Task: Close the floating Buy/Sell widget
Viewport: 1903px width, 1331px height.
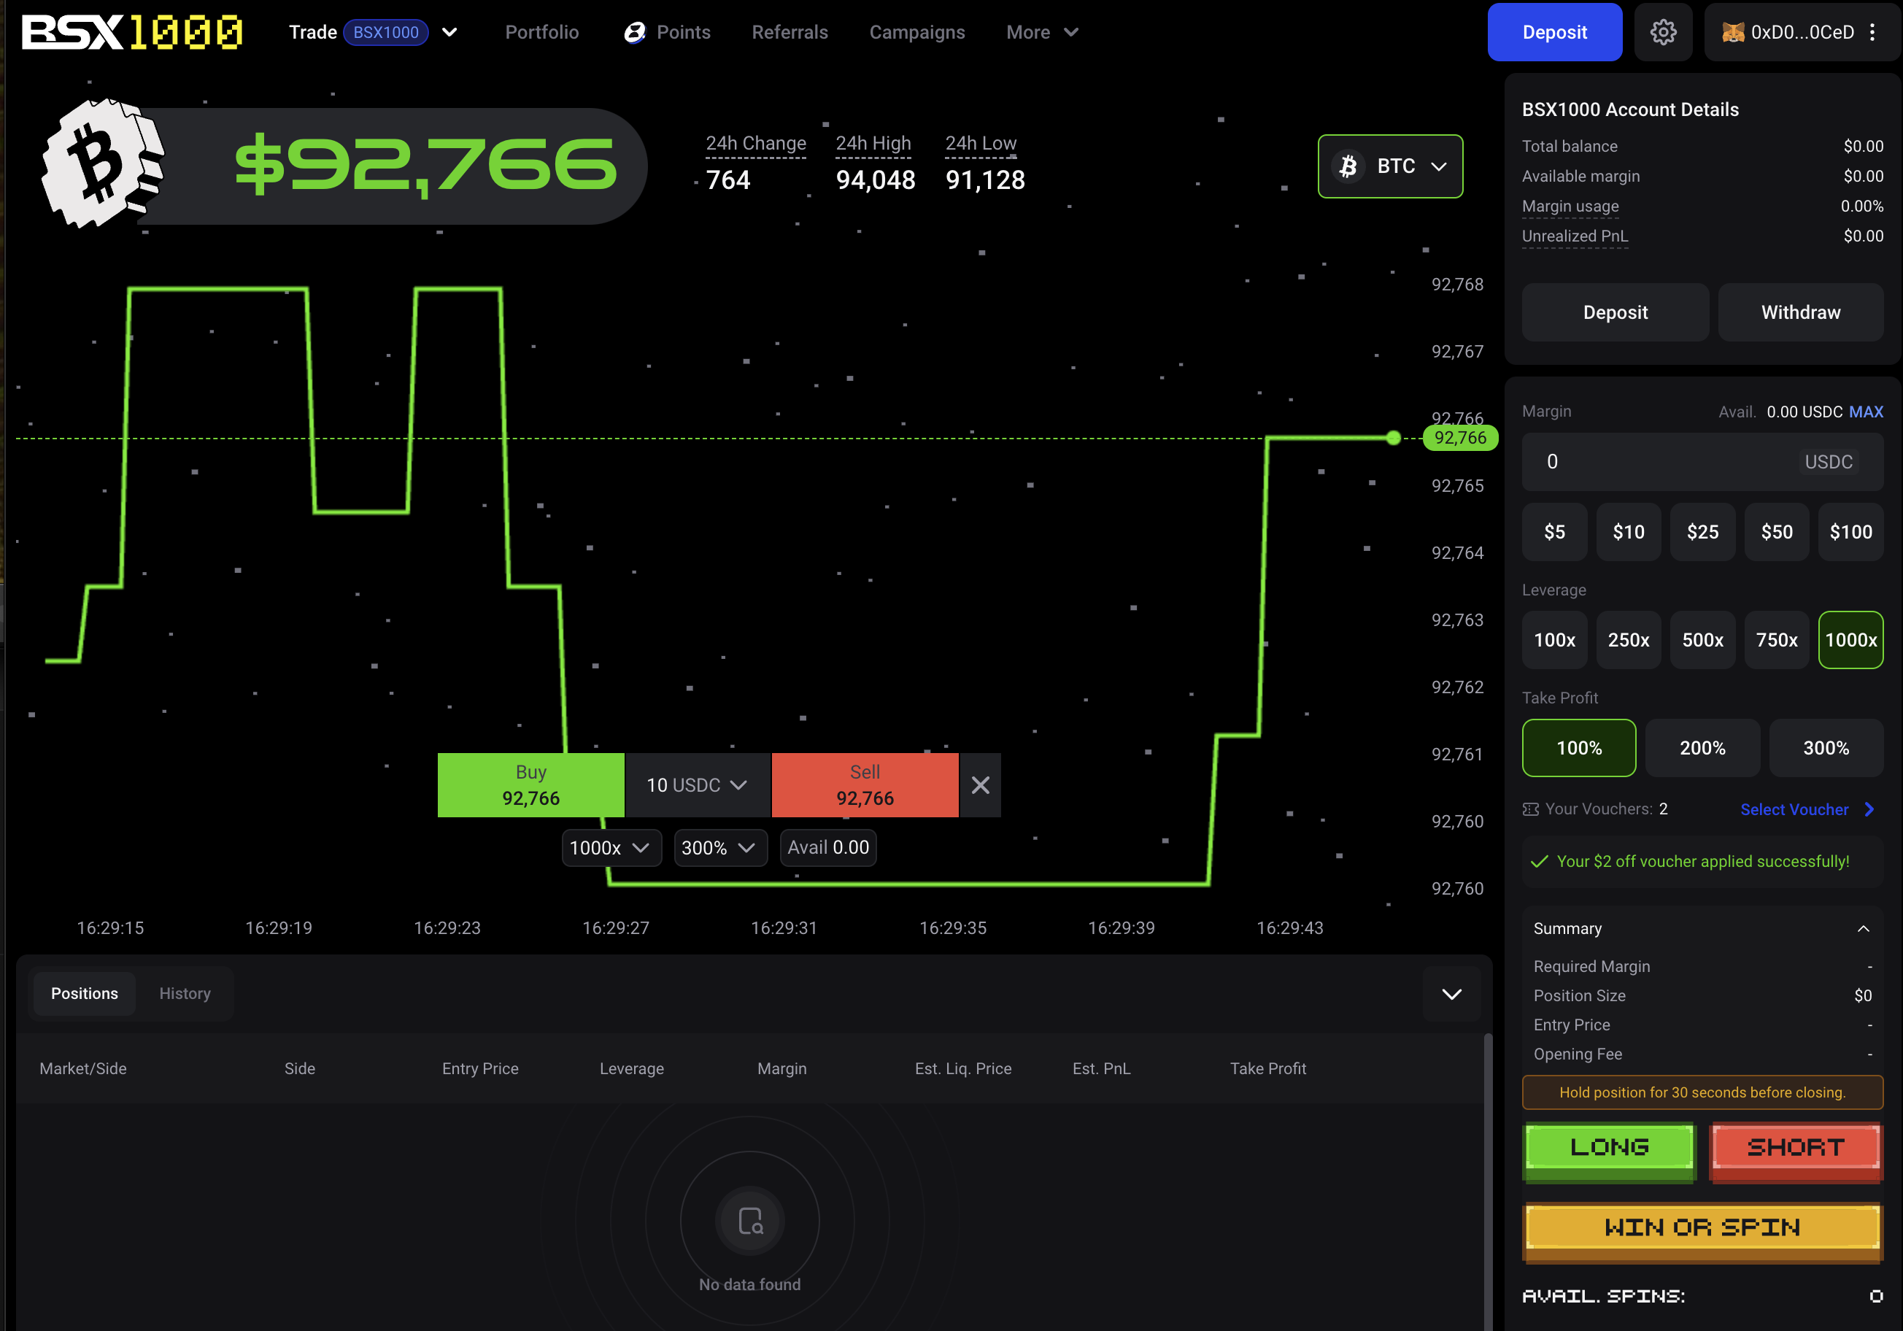Action: click(980, 785)
